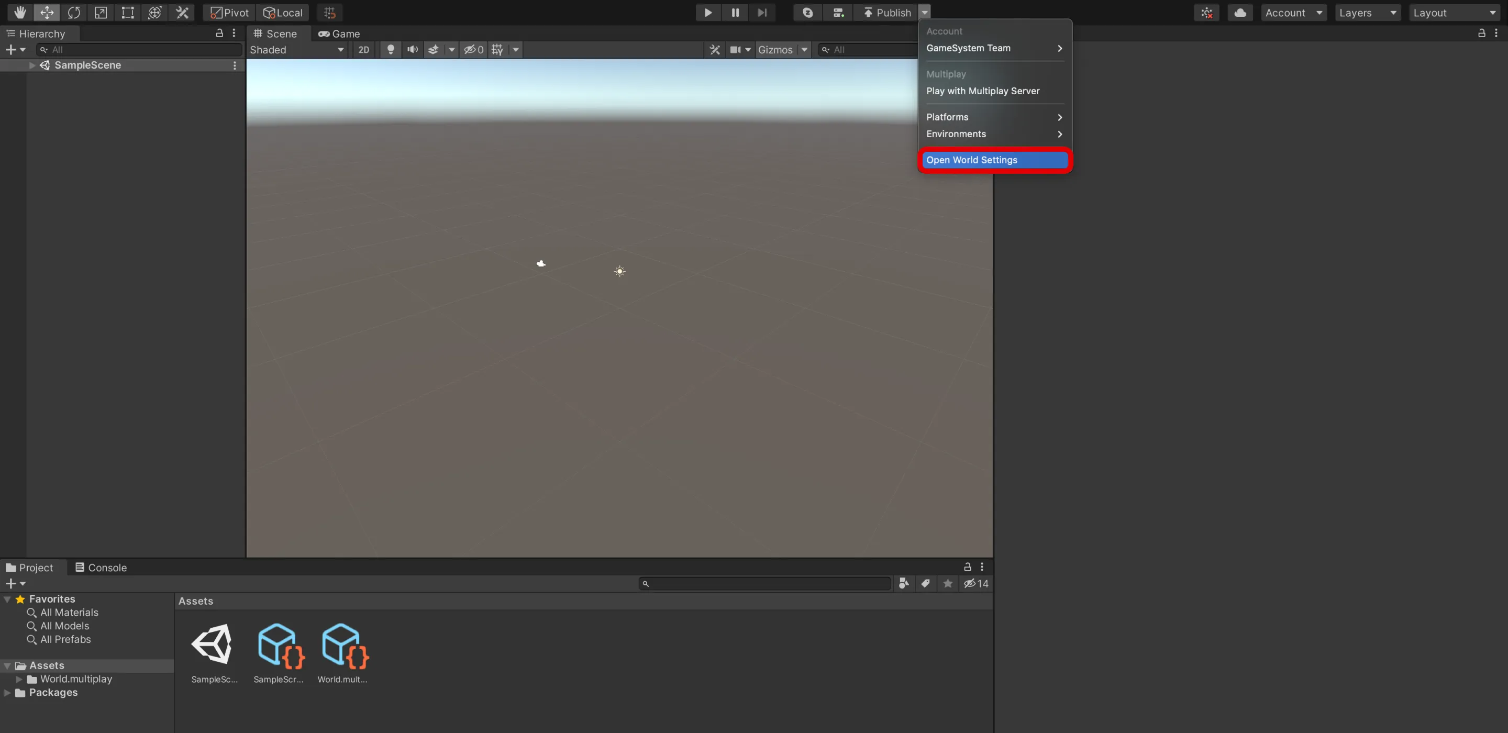Open Search by Type filter
The height and width of the screenshot is (733, 1508).
click(x=904, y=584)
